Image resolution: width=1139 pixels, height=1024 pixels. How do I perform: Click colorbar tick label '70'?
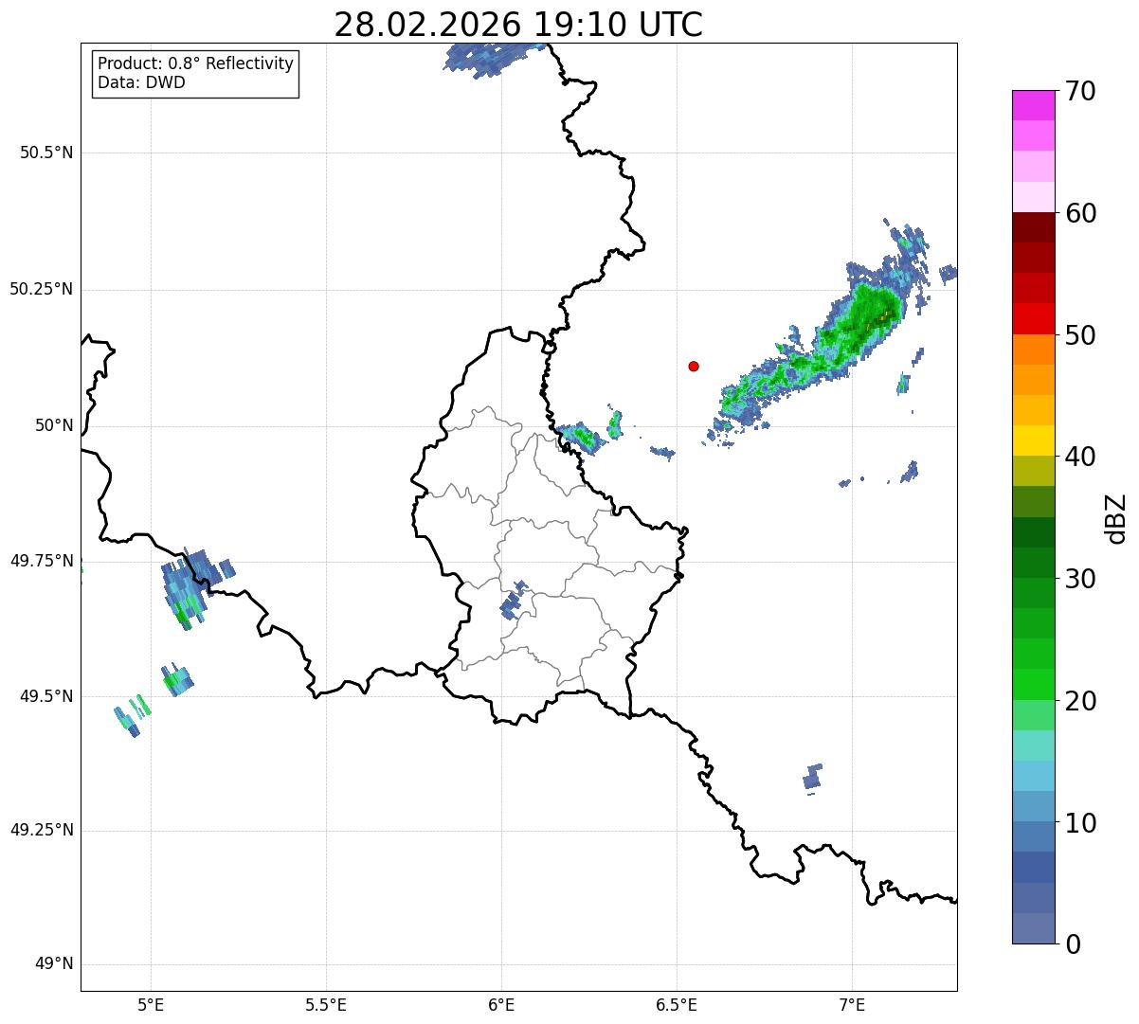[x=1080, y=91]
